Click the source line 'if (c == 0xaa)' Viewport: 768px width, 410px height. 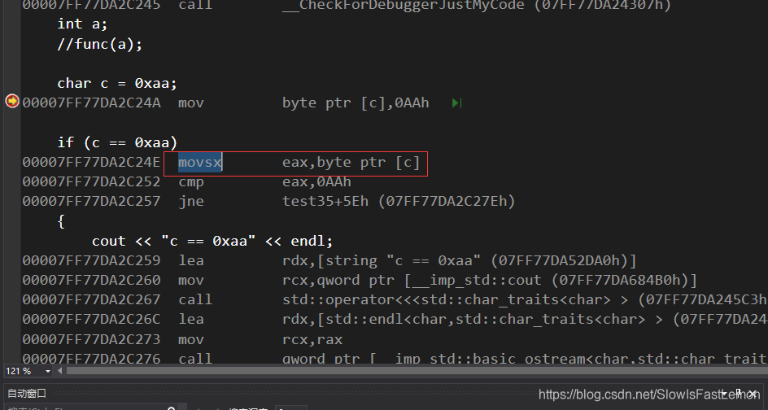117,142
